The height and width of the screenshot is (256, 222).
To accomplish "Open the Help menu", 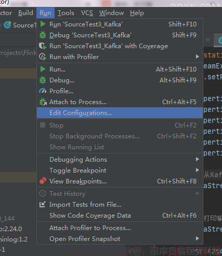I will click(x=137, y=13).
